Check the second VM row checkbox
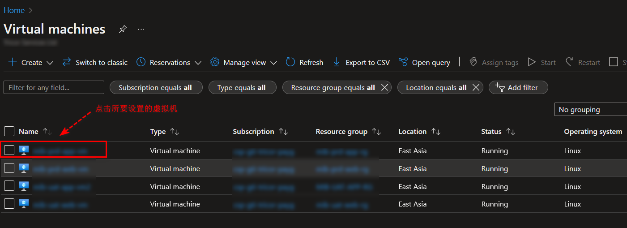The width and height of the screenshot is (627, 228). click(9, 168)
